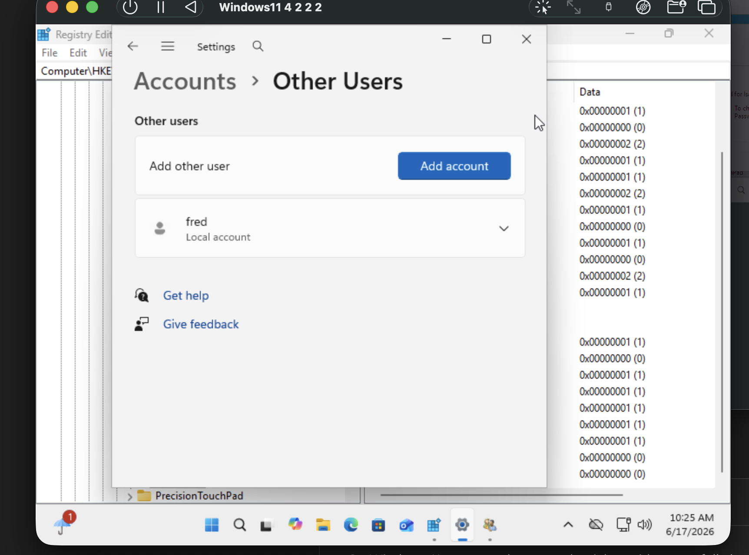Go back using Settings back arrow
The image size is (749, 555).
(133, 46)
